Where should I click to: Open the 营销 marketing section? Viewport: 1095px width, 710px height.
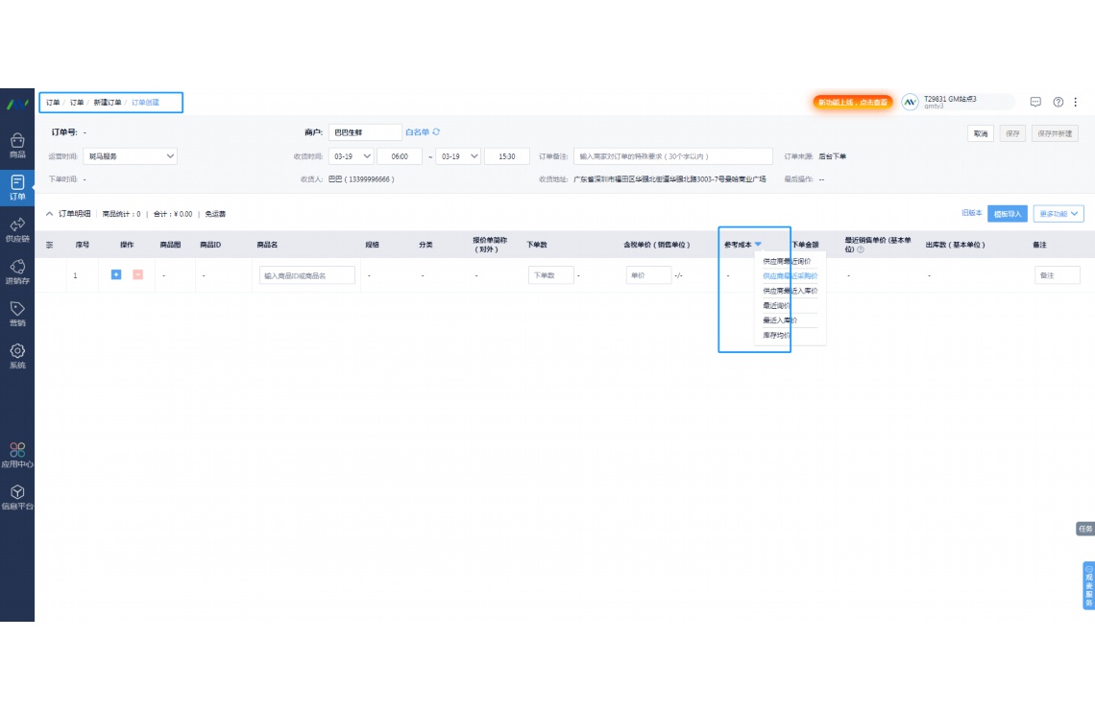[x=17, y=313]
